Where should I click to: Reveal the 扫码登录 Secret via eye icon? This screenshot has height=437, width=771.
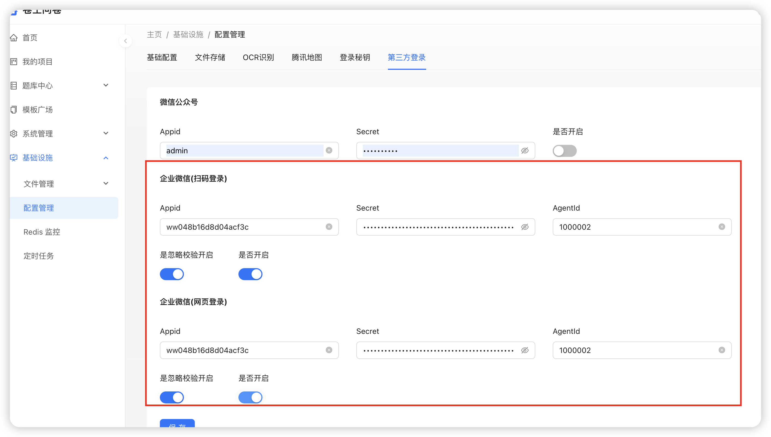pyautogui.click(x=525, y=227)
